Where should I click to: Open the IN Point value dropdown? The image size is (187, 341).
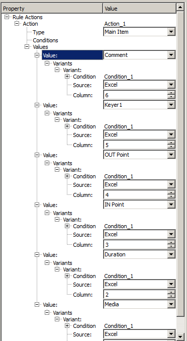pyautogui.click(x=171, y=204)
